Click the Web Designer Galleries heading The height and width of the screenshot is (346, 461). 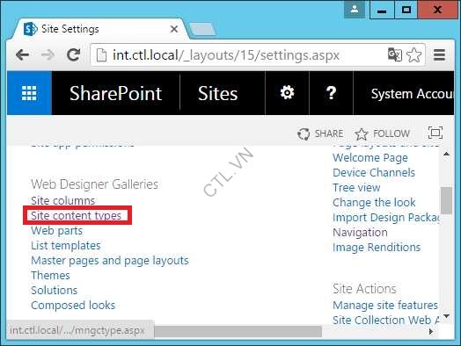(94, 184)
